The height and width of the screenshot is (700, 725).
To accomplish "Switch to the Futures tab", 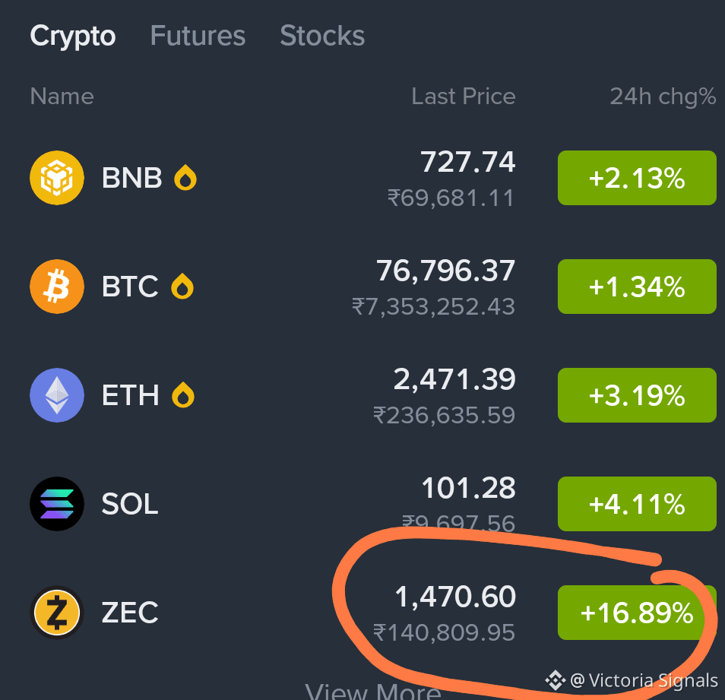I will (x=198, y=36).
